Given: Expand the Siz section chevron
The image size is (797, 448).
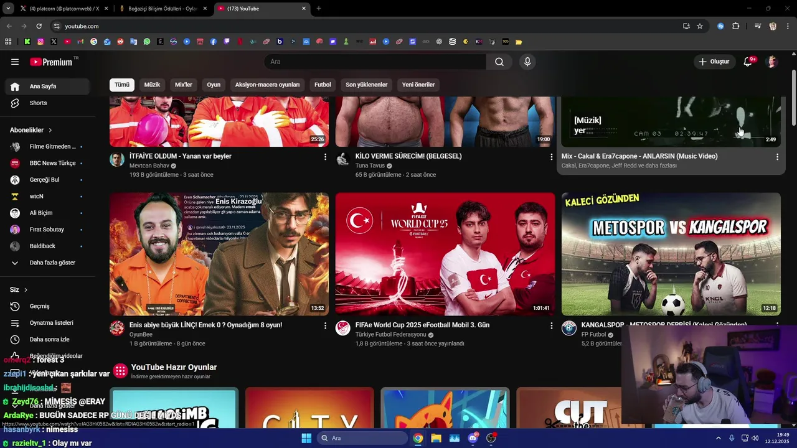Looking at the screenshot, I should pyautogui.click(x=26, y=290).
